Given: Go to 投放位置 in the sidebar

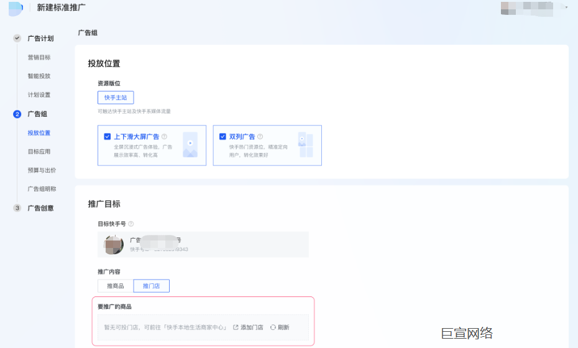Looking at the screenshot, I should 39,133.
